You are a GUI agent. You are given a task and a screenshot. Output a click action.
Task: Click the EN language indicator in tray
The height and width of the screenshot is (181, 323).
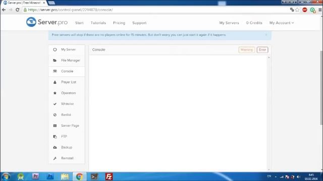click(x=269, y=176)
